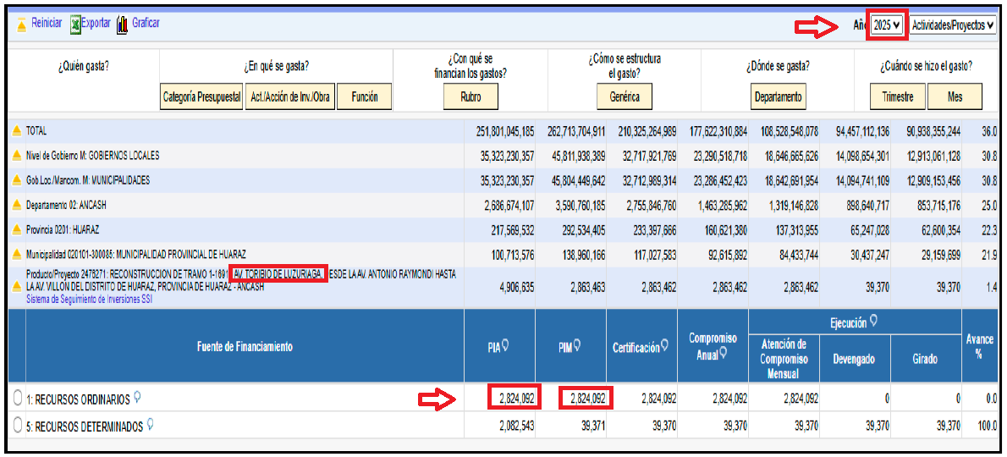Click the Act./Acción de Inv./Obra button
This screenshot has width=1007, height=457.
[290, 97]
